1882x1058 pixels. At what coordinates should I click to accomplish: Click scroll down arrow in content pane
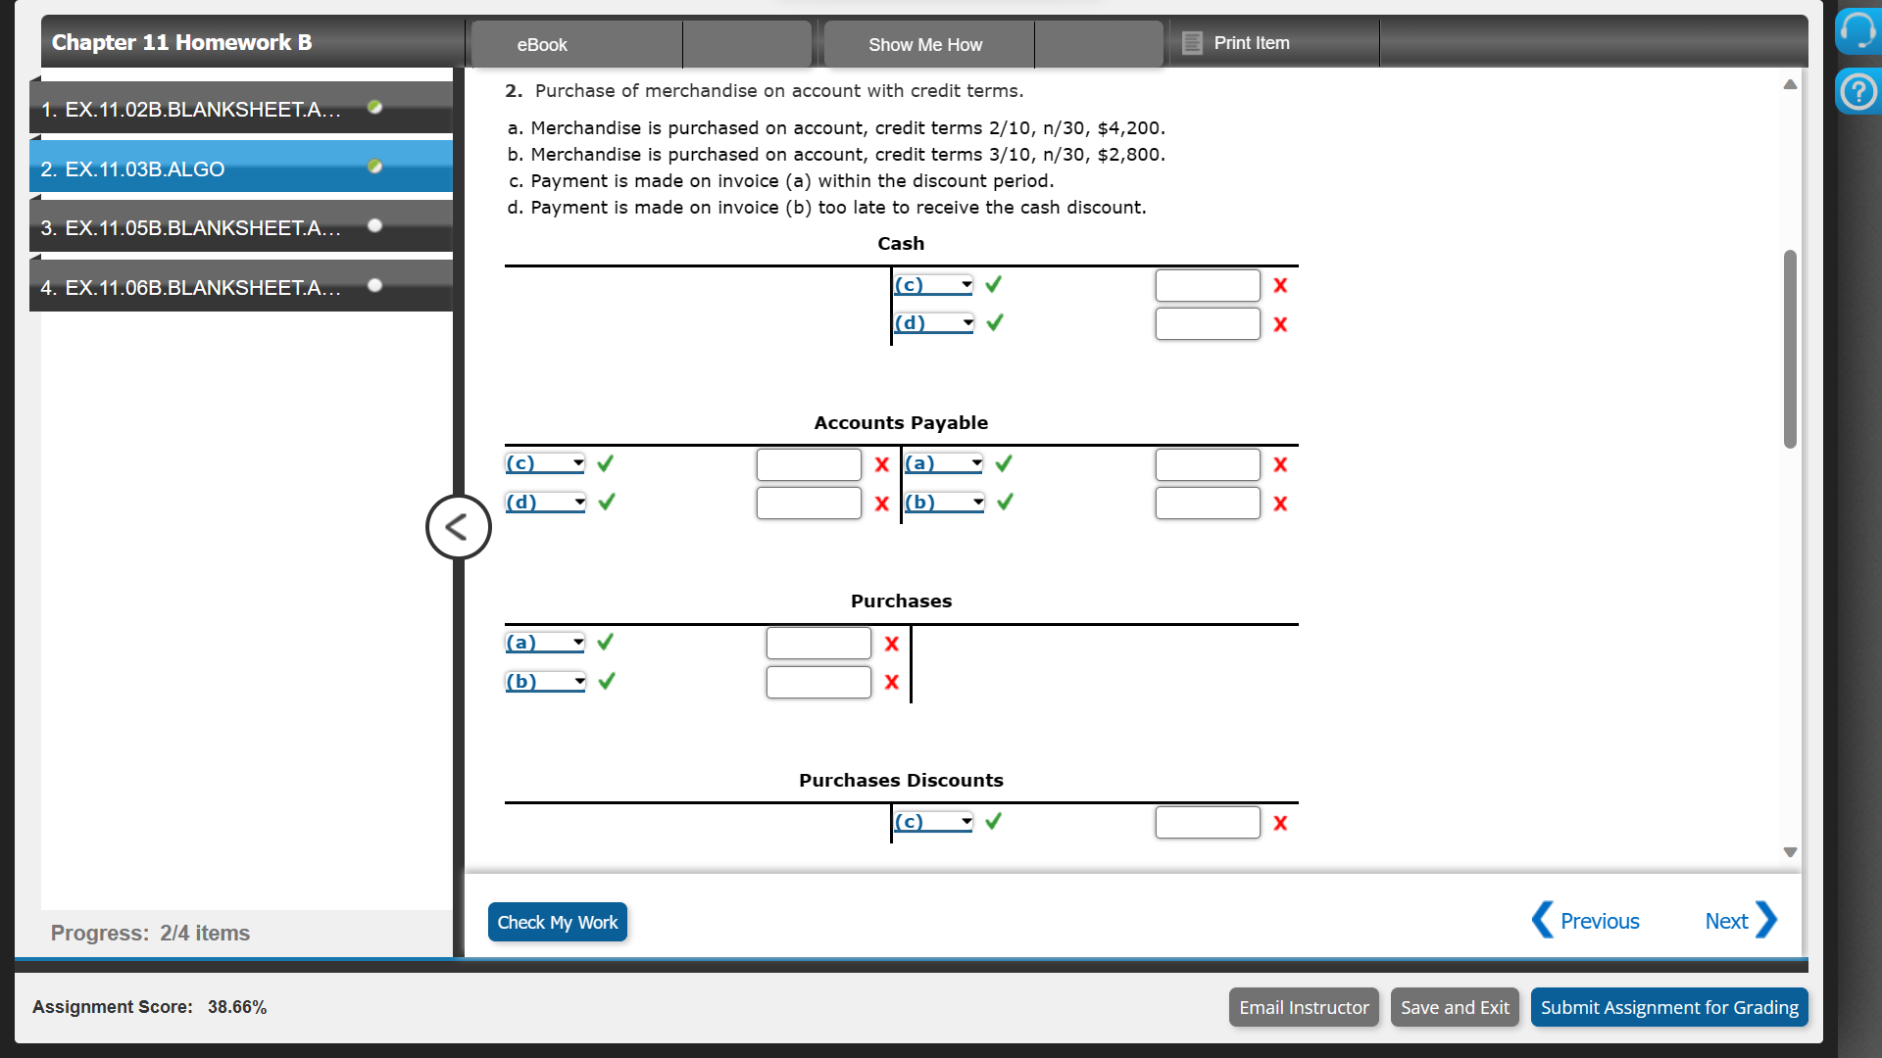click(x=1790, y=852)
